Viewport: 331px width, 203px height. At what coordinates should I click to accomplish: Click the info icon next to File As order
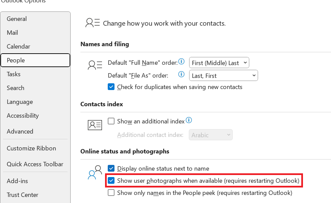pyautogui.click(x=181, y=75)
